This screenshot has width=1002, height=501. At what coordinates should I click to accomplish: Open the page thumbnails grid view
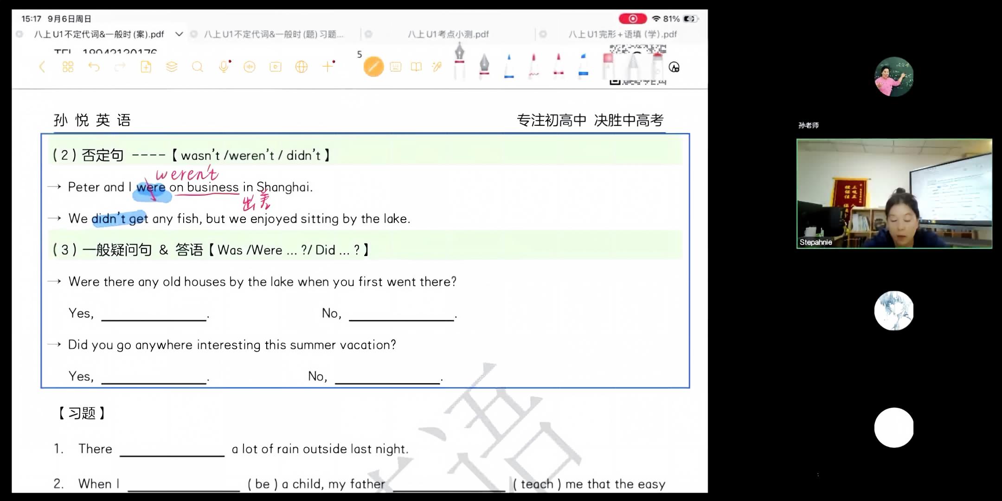(68, 67)
